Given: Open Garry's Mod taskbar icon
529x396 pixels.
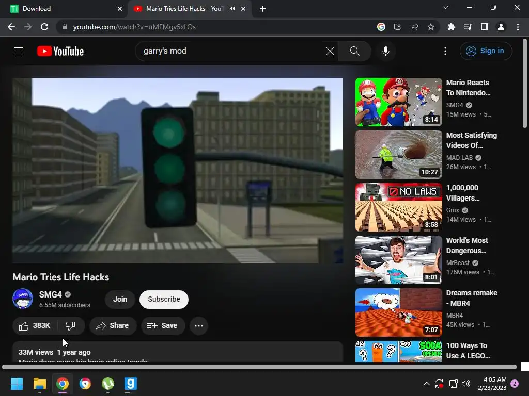Looking at the screenshot, I should click(131, 384).
